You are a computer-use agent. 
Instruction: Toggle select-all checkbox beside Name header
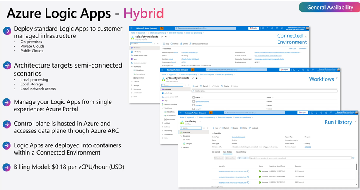[x=193, y=97]
